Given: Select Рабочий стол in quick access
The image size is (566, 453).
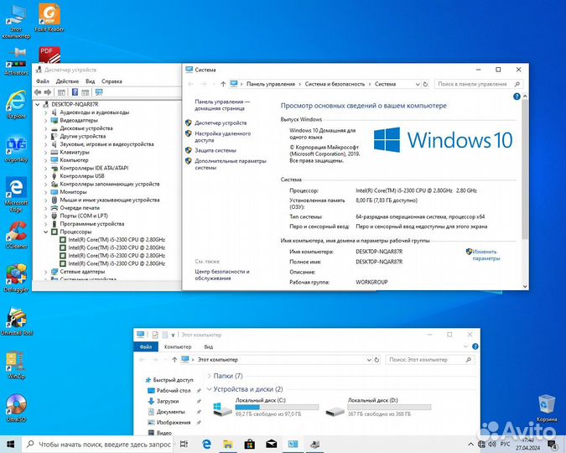Looking at the screenshot, I should click(x=174, y=391).
